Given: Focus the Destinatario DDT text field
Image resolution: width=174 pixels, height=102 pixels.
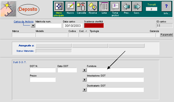Looking at the screenshot, I should pos(115,90).
